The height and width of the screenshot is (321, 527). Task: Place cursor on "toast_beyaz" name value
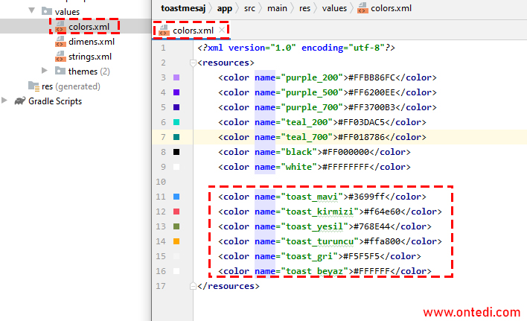(x=314, y=272)
